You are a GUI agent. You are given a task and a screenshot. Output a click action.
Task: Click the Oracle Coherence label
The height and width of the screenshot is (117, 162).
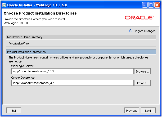[x=23, y=78]
